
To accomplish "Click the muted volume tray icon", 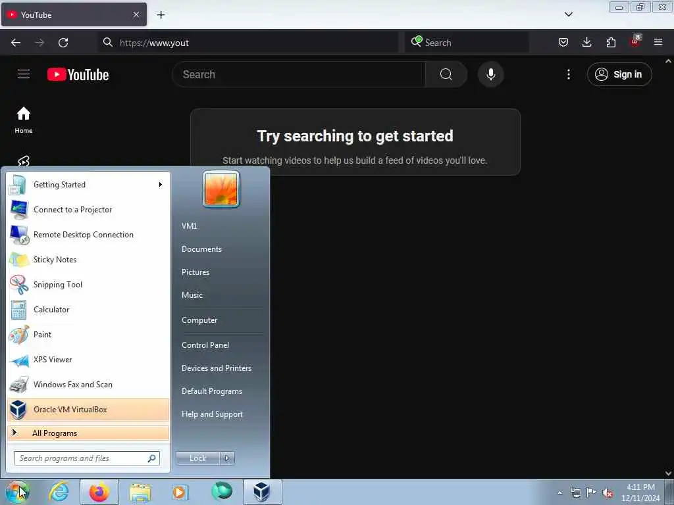I will [x=608, y=493].
